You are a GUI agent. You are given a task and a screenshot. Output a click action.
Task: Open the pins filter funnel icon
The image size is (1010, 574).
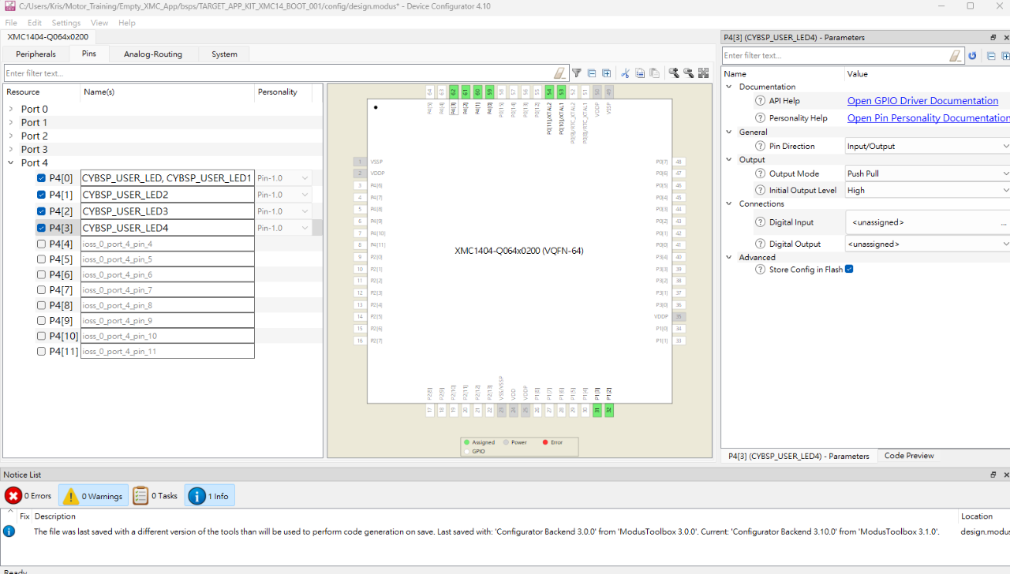[577, 73]
